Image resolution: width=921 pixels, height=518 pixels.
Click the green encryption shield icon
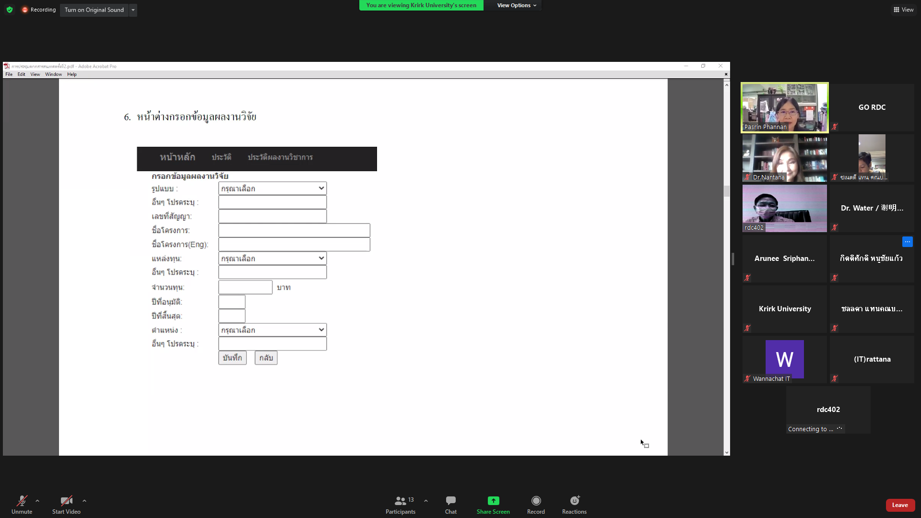(x=10, y=10)
